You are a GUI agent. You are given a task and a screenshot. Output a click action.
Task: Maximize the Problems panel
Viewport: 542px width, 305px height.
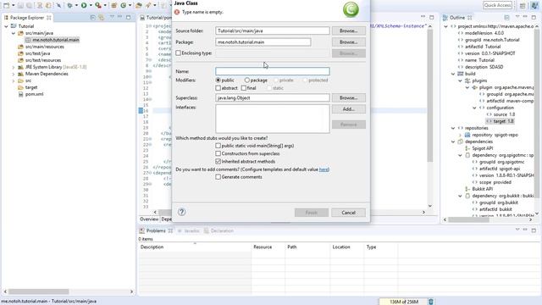[x=534, y=230]
